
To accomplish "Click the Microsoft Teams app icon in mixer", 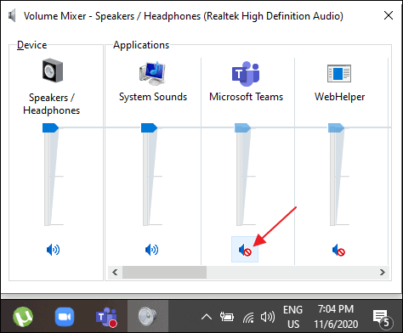I will (246, 74).
